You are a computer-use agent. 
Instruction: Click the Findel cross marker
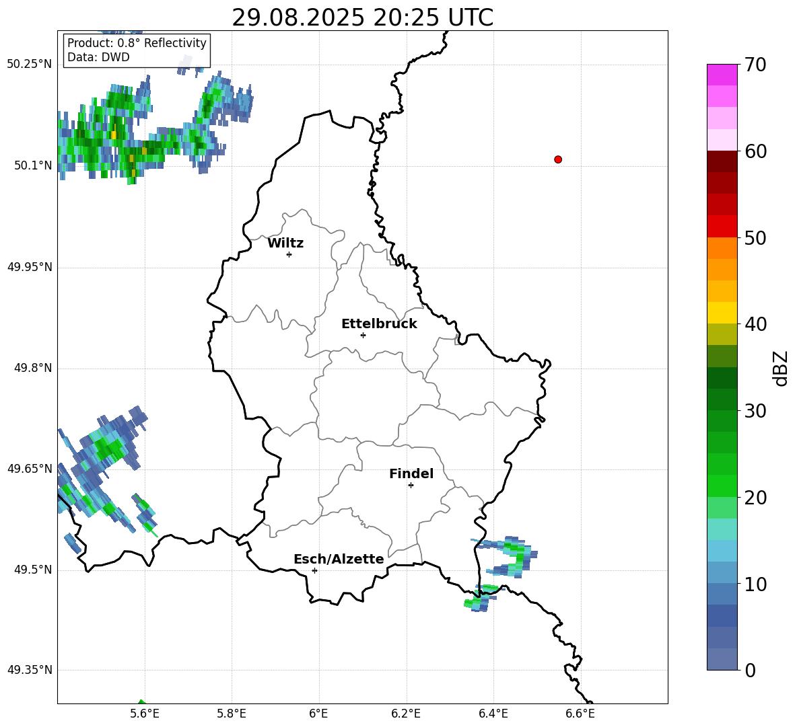[411, 486]
